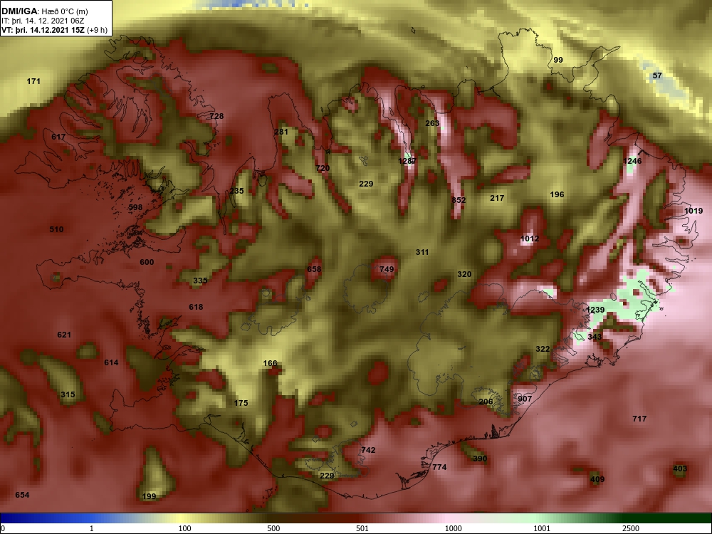Image resolution: width=712 pixels, height=534 pixels.
Task: Click the 500 label on the color scale
Action: pos(273,528)
